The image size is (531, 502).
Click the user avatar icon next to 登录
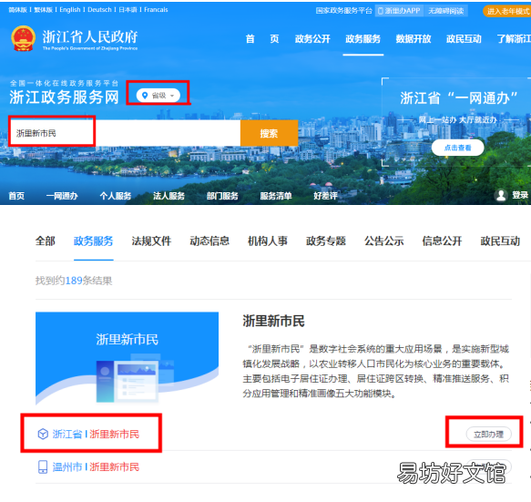click(x=501, y=196)
